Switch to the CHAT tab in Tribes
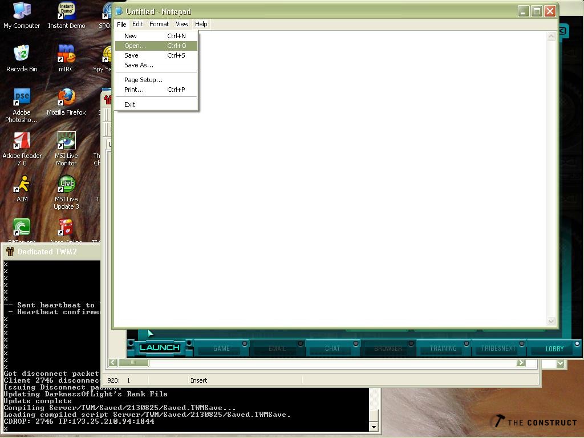 (x=332, y=348)
